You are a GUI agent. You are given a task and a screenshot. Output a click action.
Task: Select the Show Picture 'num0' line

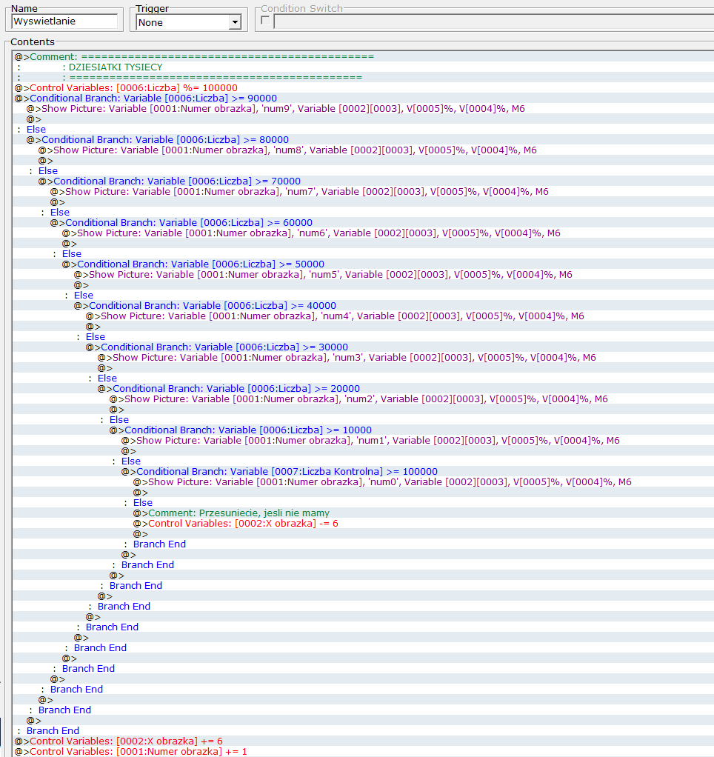point(382,482)
